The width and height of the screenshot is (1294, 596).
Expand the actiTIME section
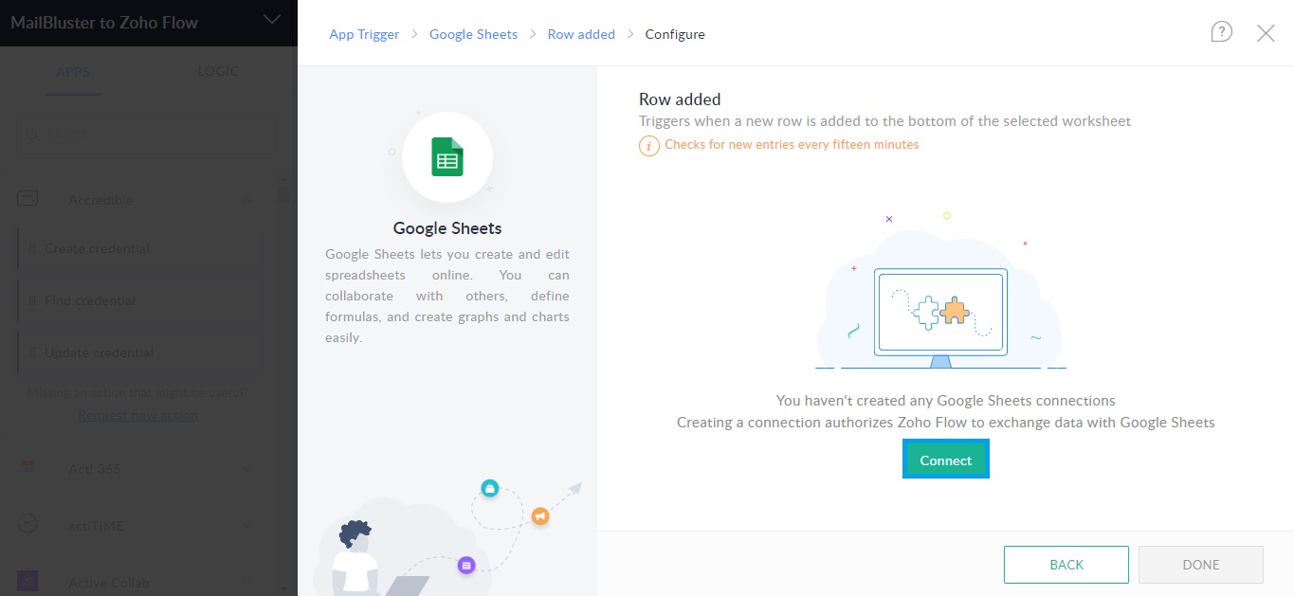coord(247,525)
